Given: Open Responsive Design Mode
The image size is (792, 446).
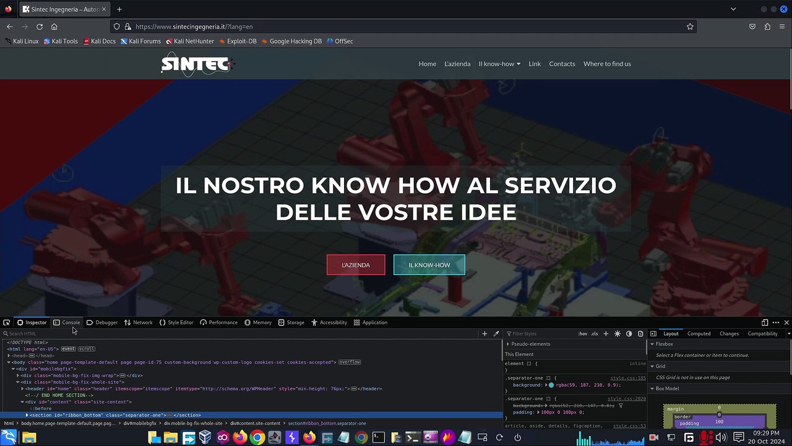Looking at the screenshot, I should pos(765,323).
